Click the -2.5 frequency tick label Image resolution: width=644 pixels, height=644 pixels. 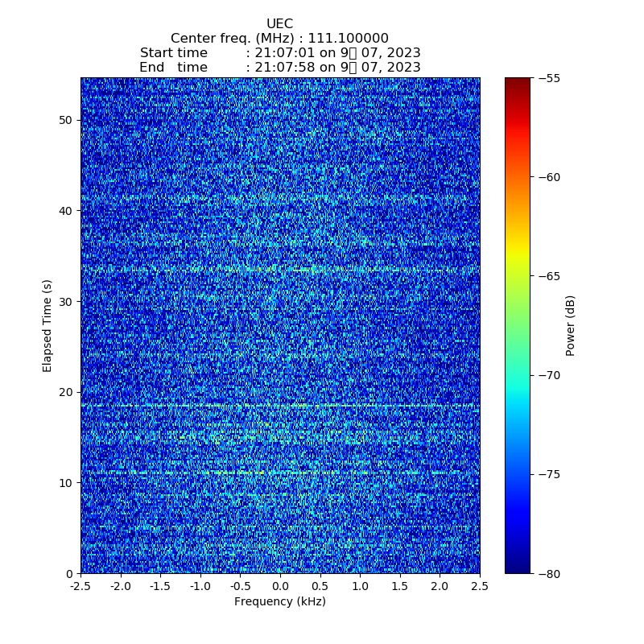pos(80,585)
